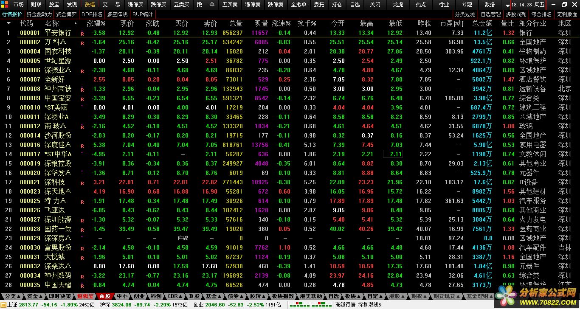
Task: Sort by the 总金额 column header
Action: [x=482, y=23]
